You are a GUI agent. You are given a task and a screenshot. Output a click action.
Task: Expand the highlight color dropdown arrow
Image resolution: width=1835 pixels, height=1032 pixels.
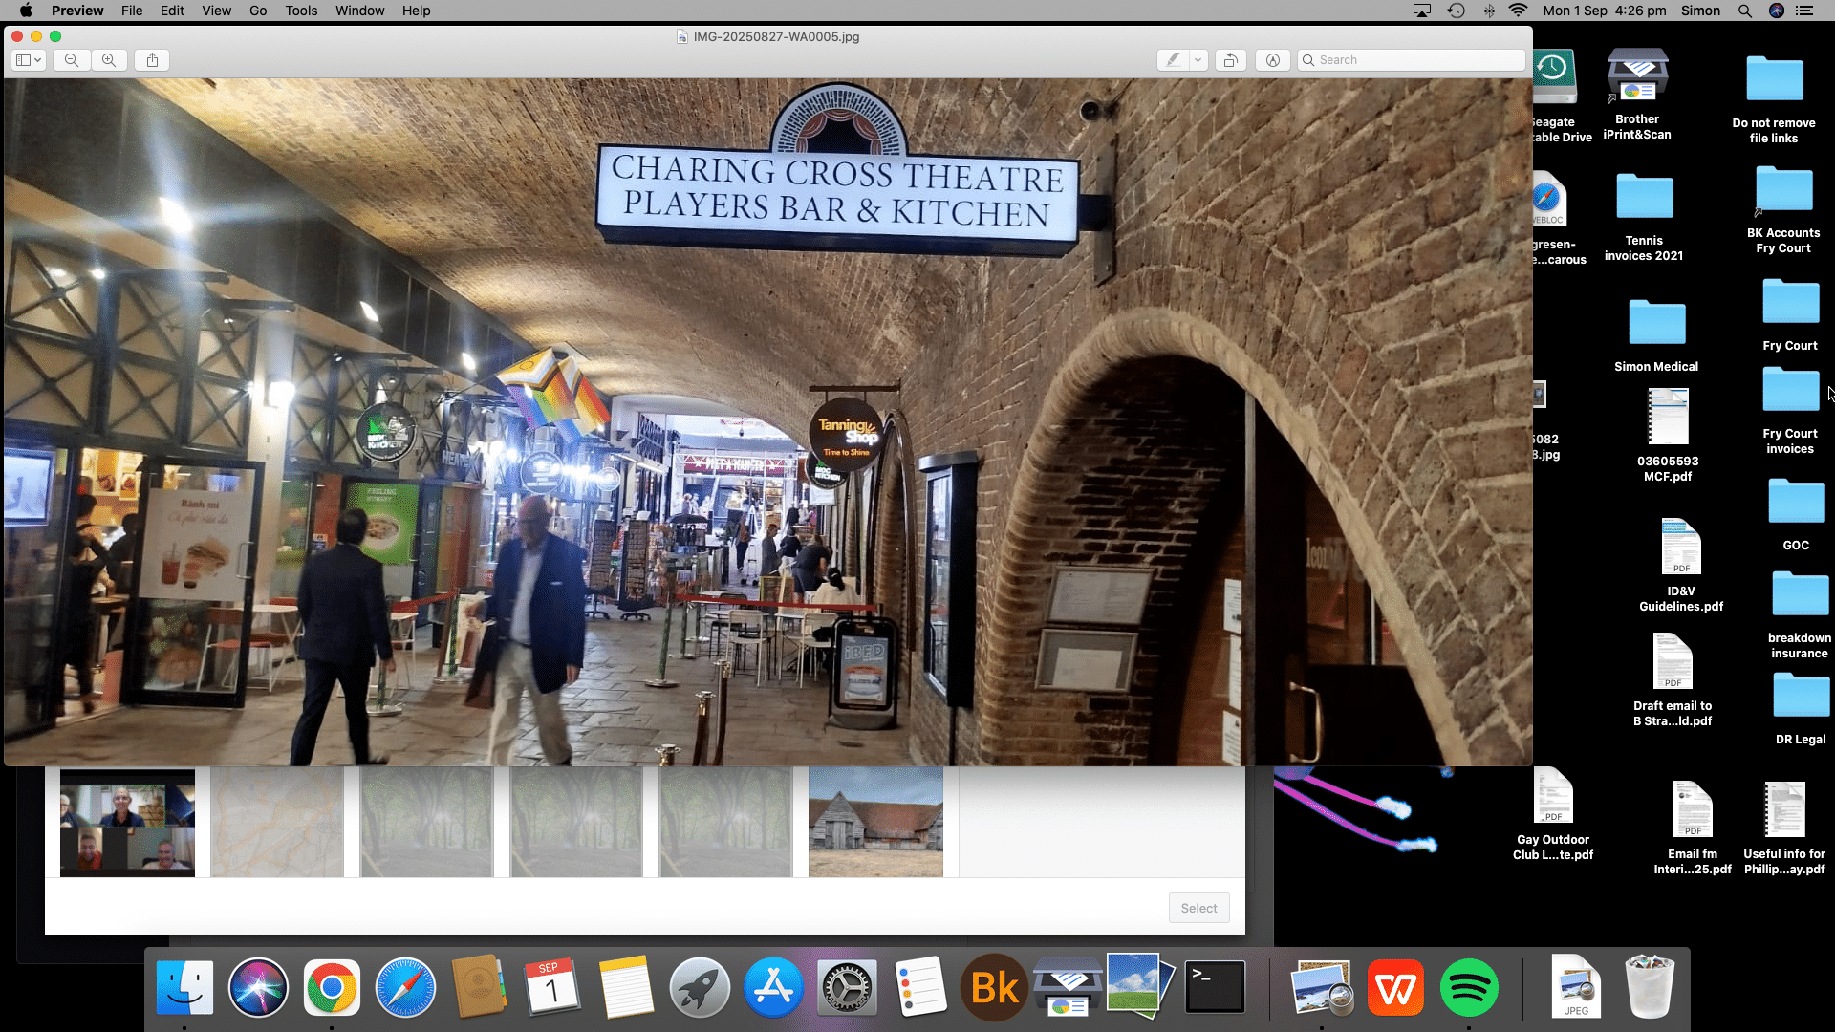1198,60
